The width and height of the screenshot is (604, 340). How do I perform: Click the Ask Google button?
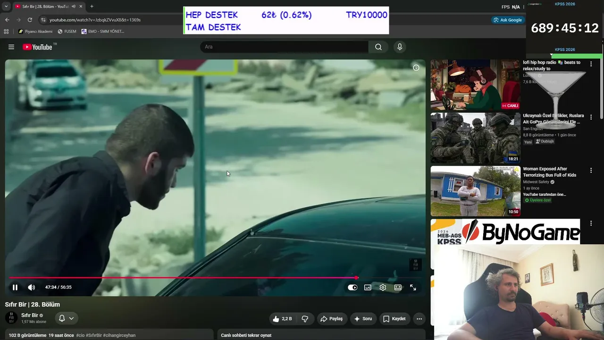pyautogui.click(x=508, y=20)
